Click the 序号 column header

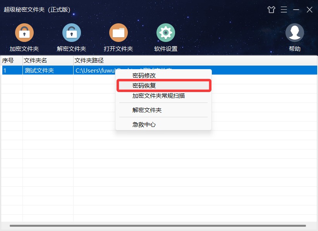tap(12, 61)
